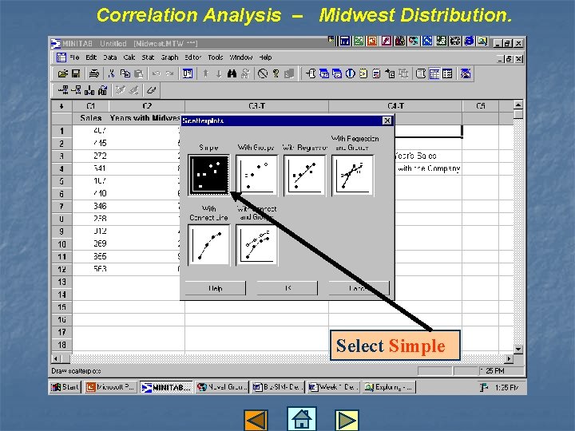Screen dimensions: 575x431
Task: Select the Simple scatterplot thumbnail
Action: 208,175
